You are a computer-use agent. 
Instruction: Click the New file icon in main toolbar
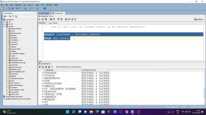(3, 8)
